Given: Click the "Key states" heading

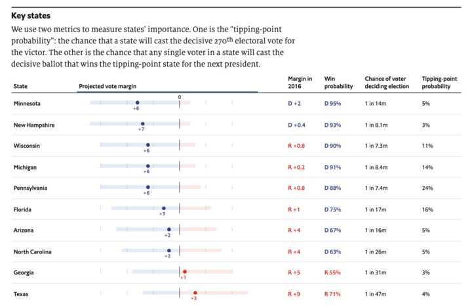Looking at the screenshot, I should coord(31,15).
